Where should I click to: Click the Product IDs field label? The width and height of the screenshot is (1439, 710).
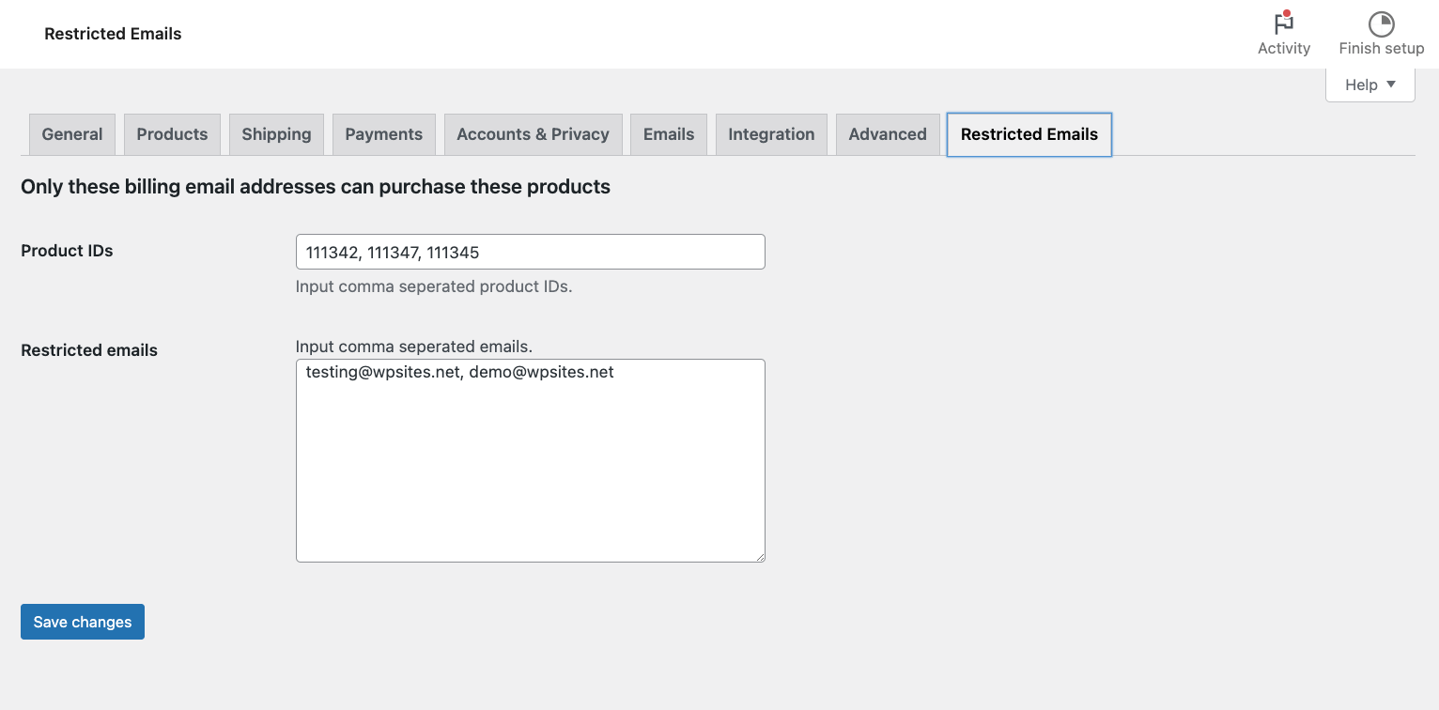67,251
